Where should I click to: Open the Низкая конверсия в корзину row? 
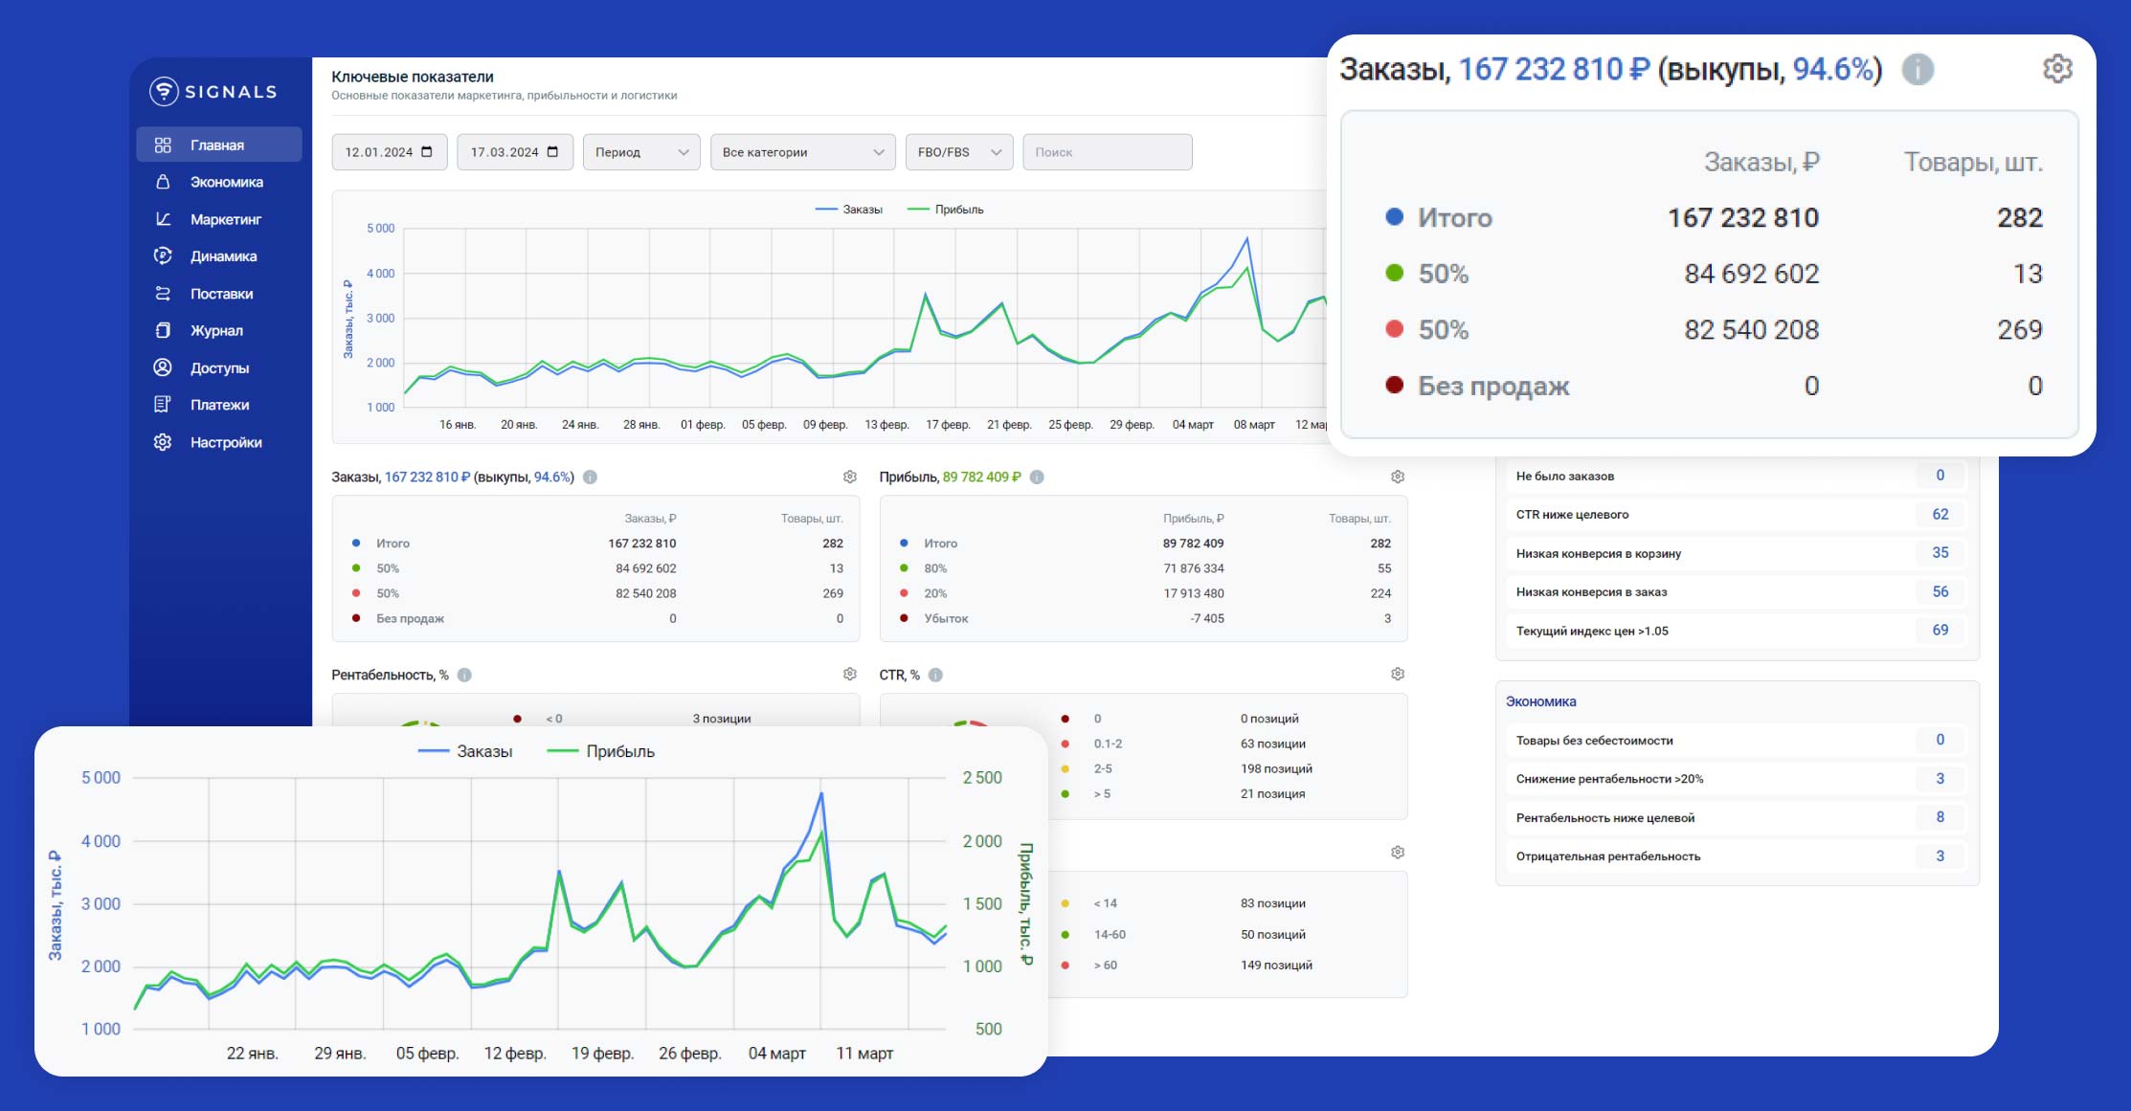coord(1737,553)
